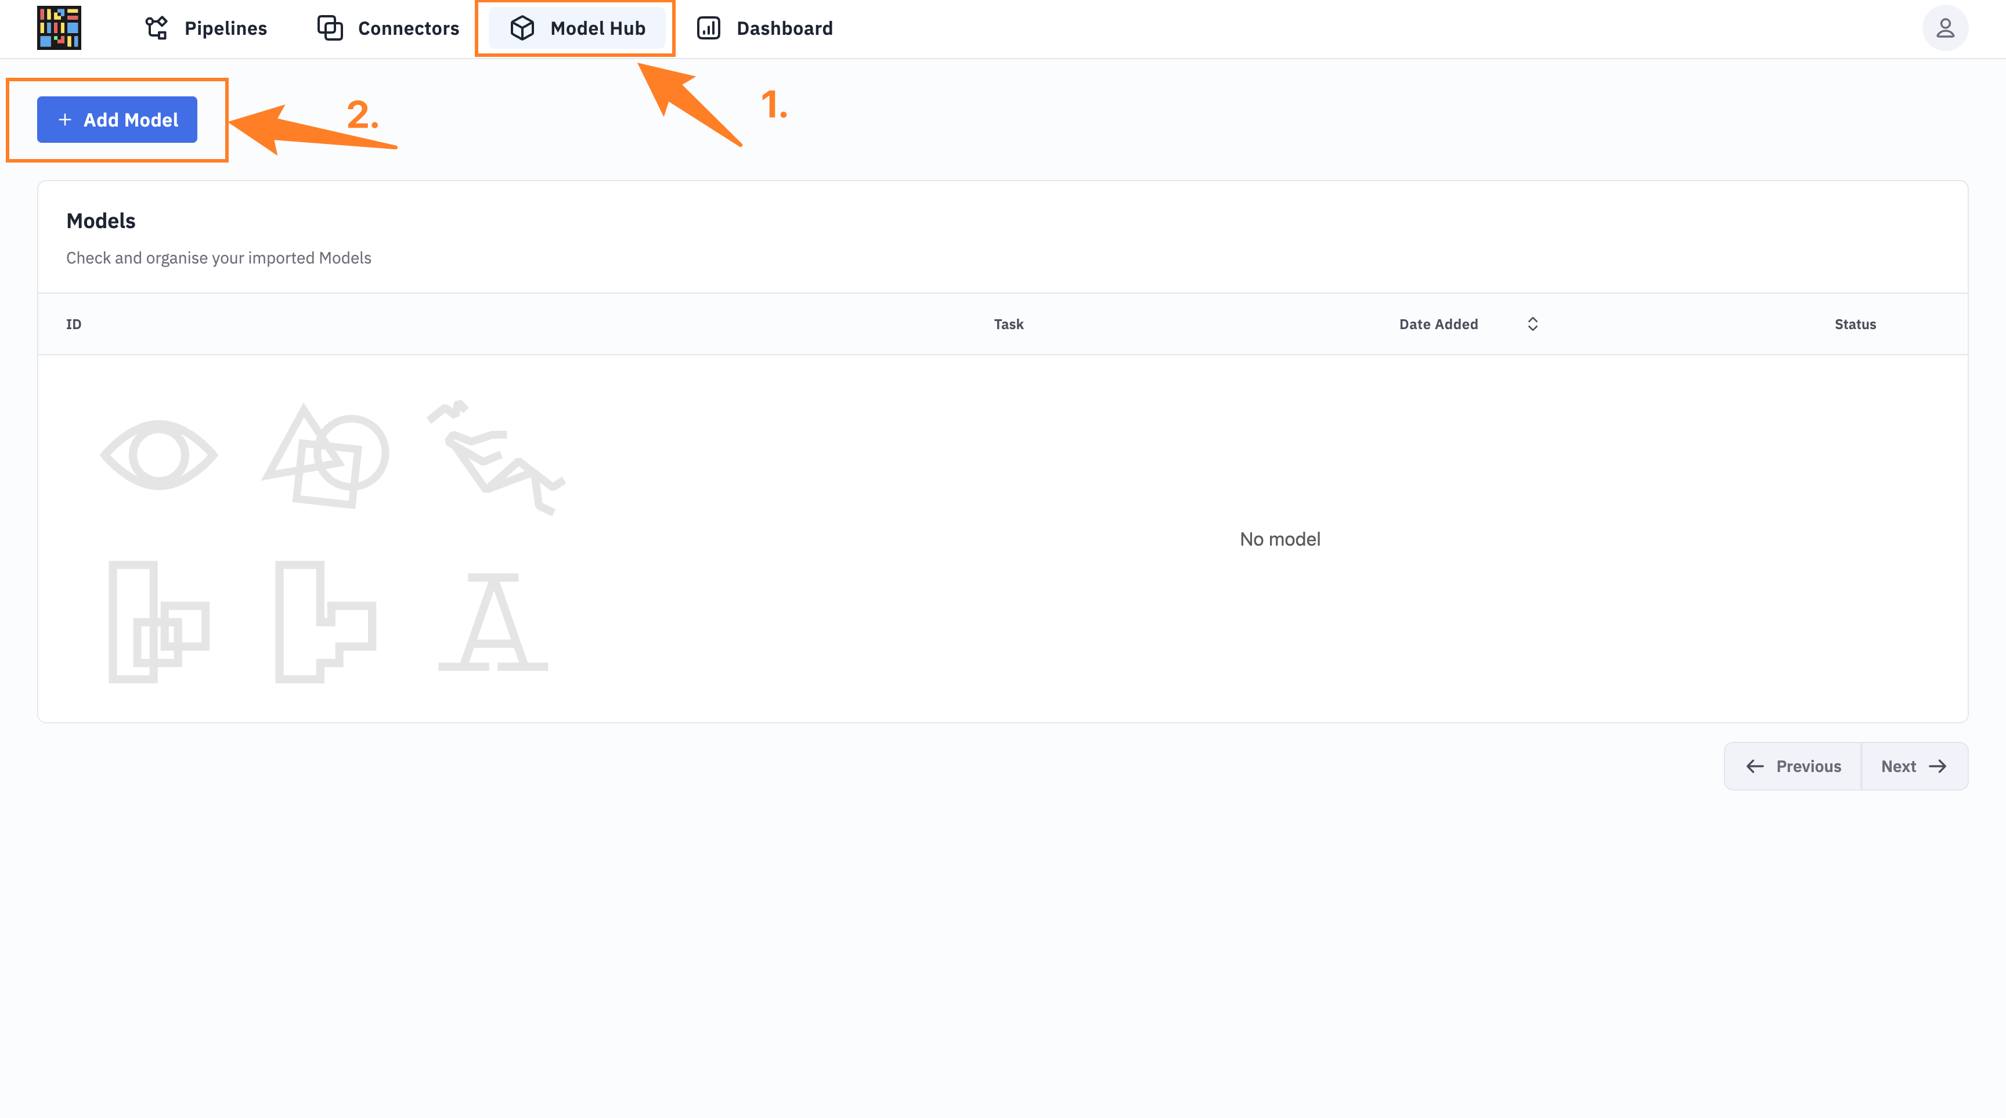Toggle the sort order for Date Added
The height and width of the screenshot is (1118, 2006).
1531,323
